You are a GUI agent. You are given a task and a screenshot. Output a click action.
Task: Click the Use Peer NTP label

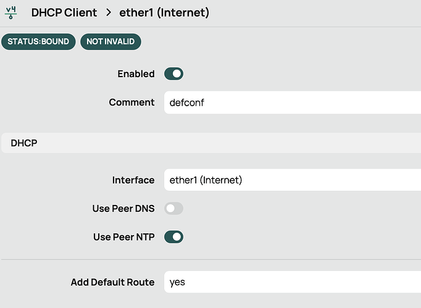pos(123,237)
